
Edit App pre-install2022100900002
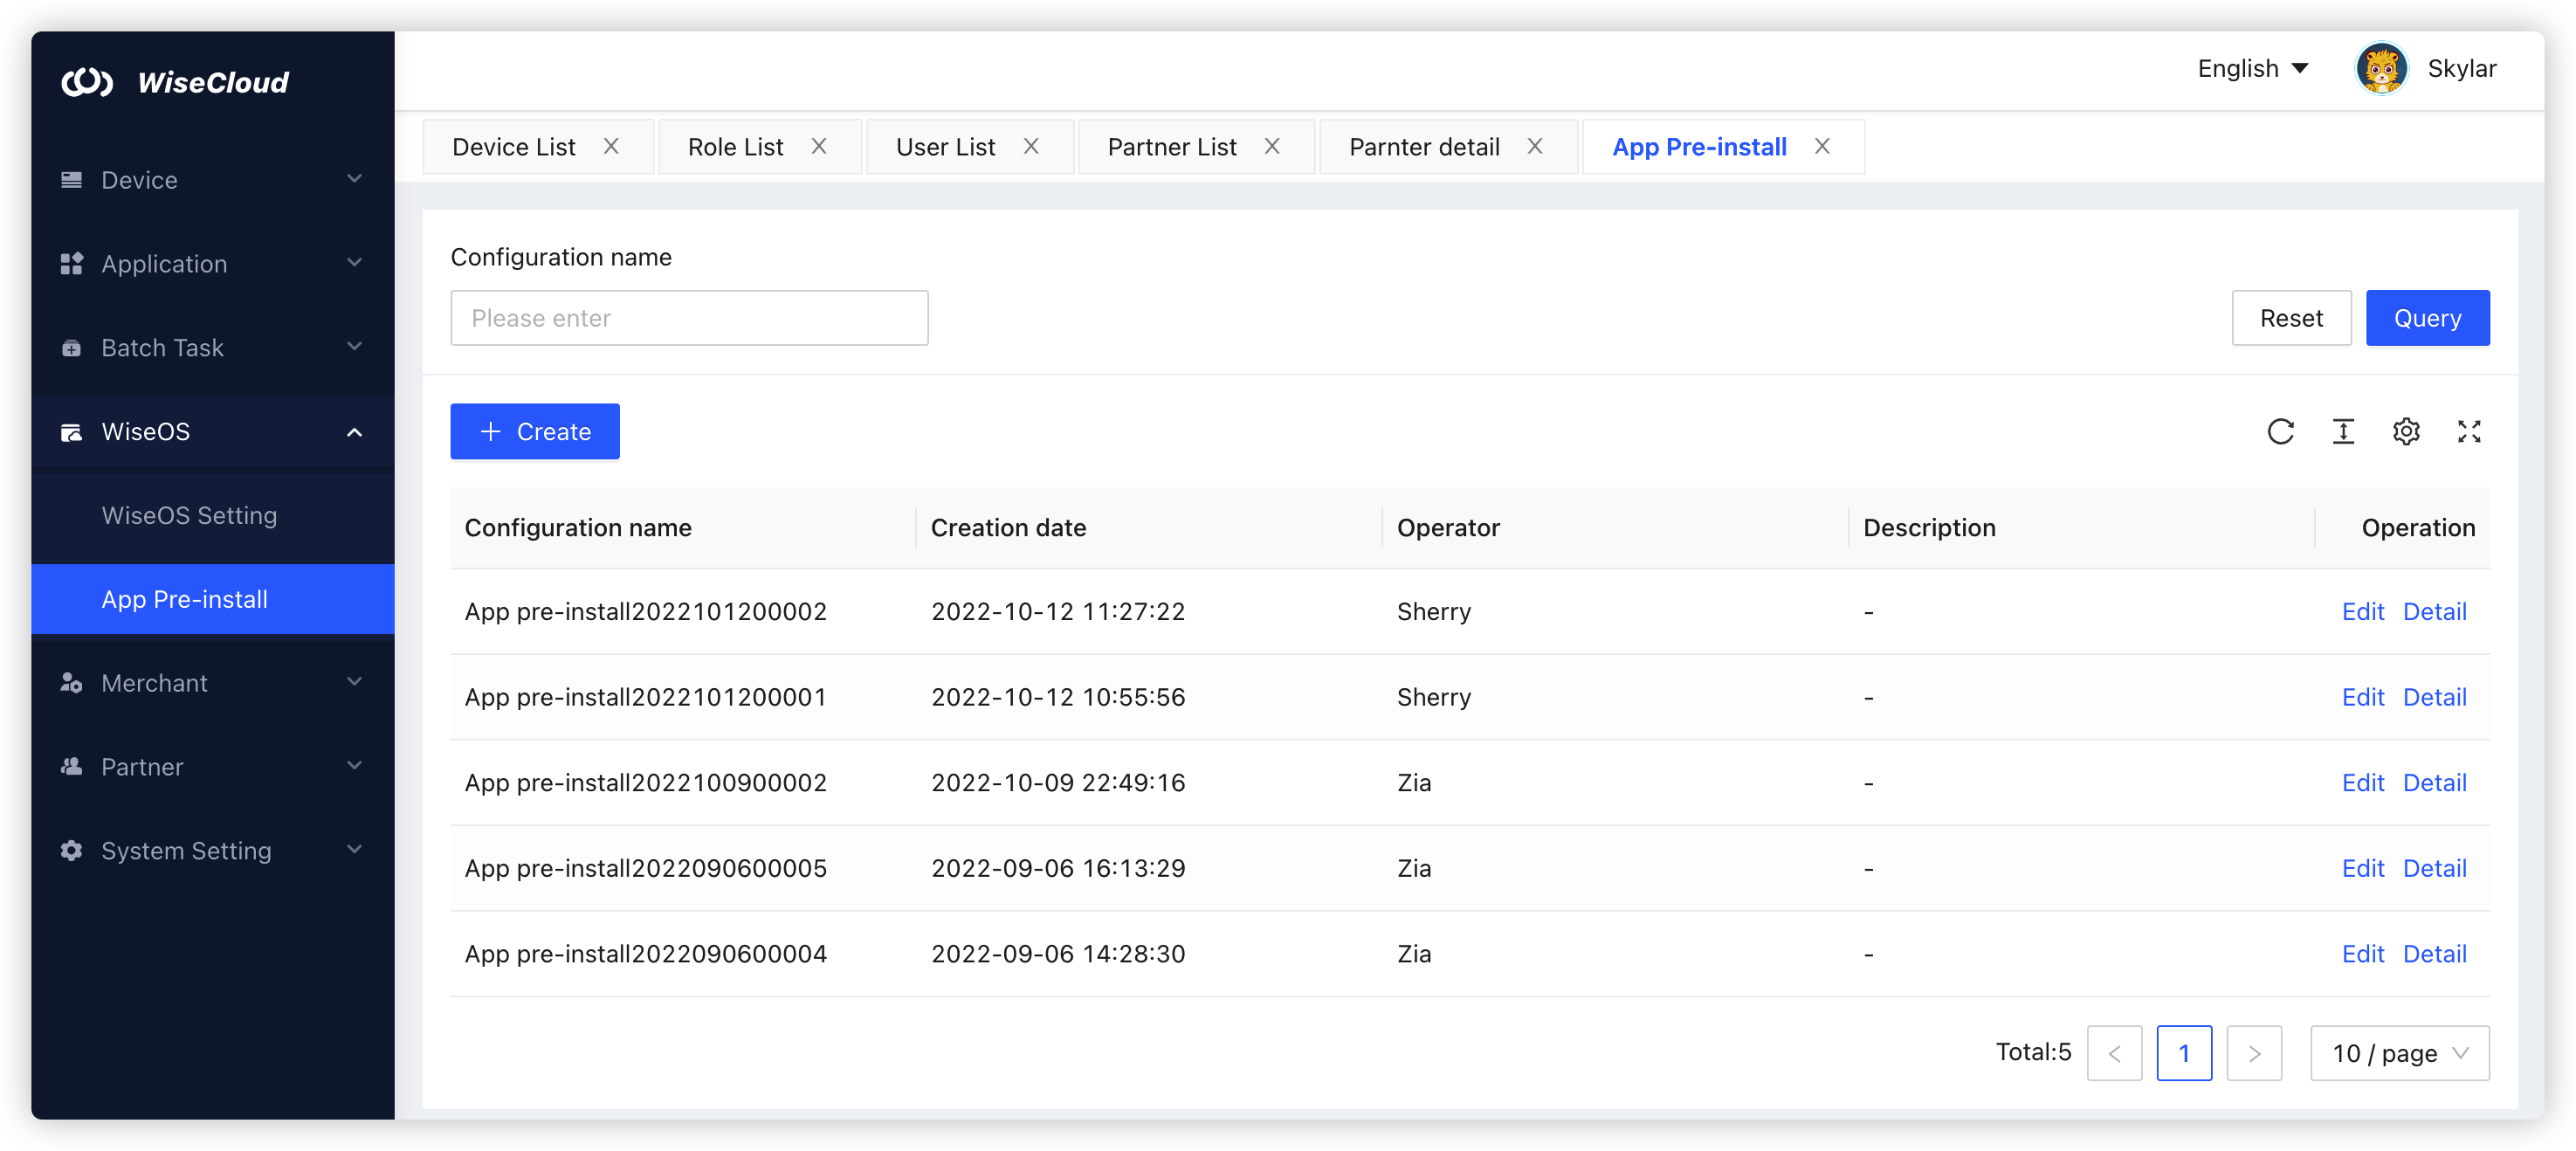pyautogui.click(x=2362, y=782)
